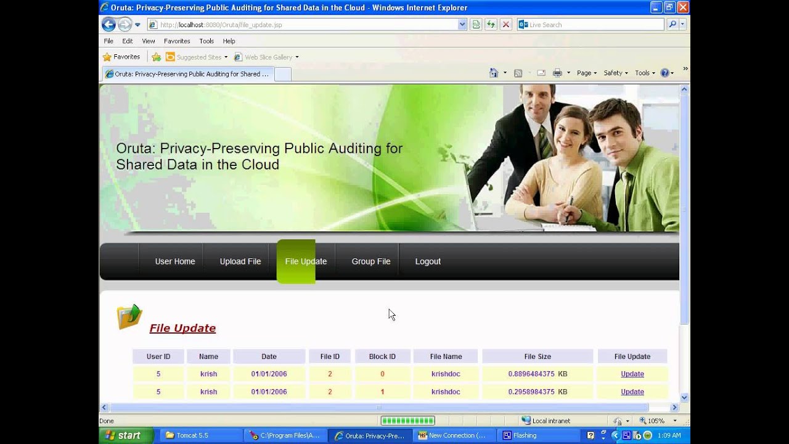Screen dimensions: 789x444
Task: Click the folder icon beside File Update
Action: pos(129,317)
